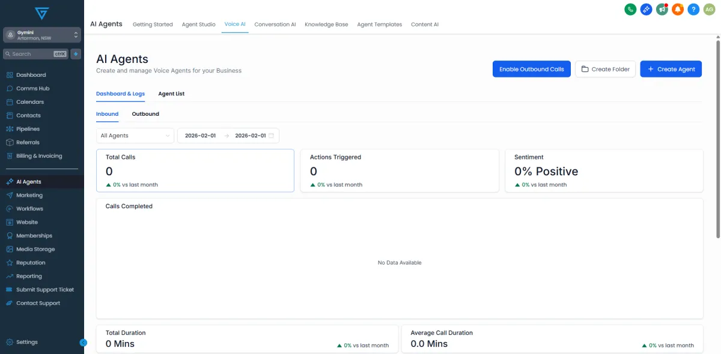This screenshot has width=721, height=354.
Task: Select the Pipelines sidebar icon
Action: click(x=29, y=128)
